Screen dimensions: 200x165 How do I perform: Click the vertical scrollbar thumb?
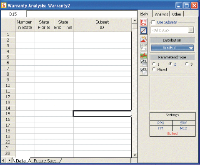[x=135, y=26]
